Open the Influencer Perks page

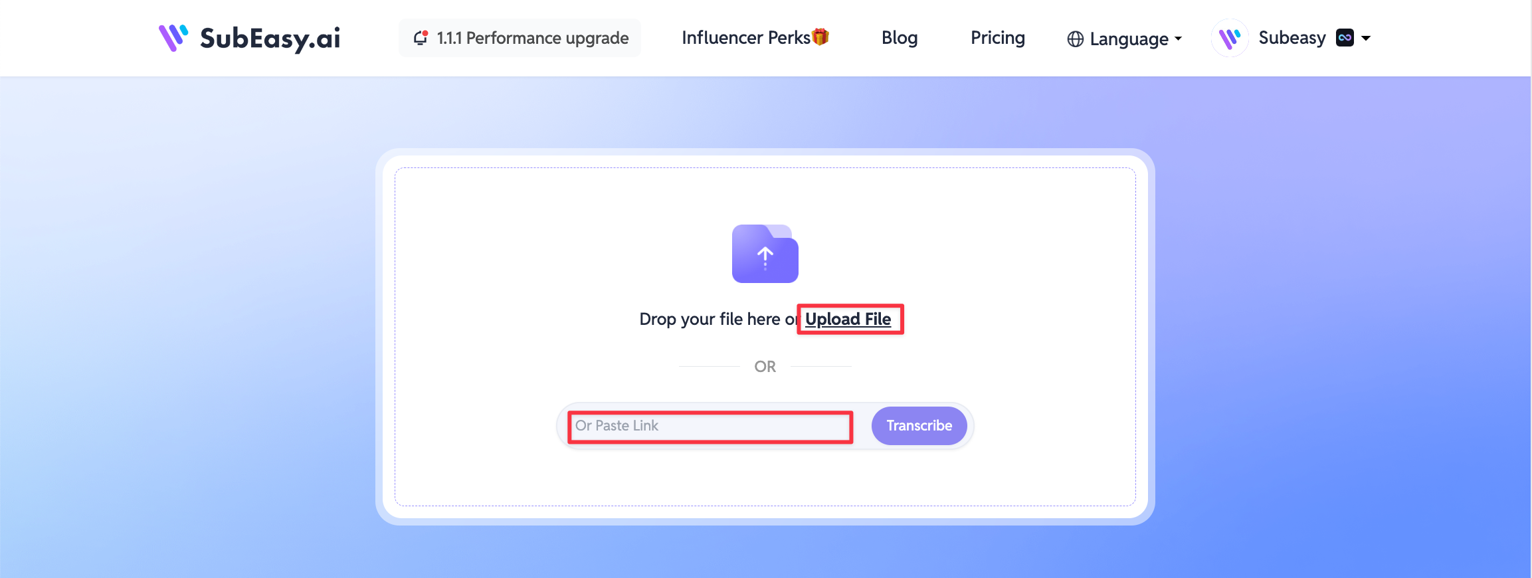[745, 38]
